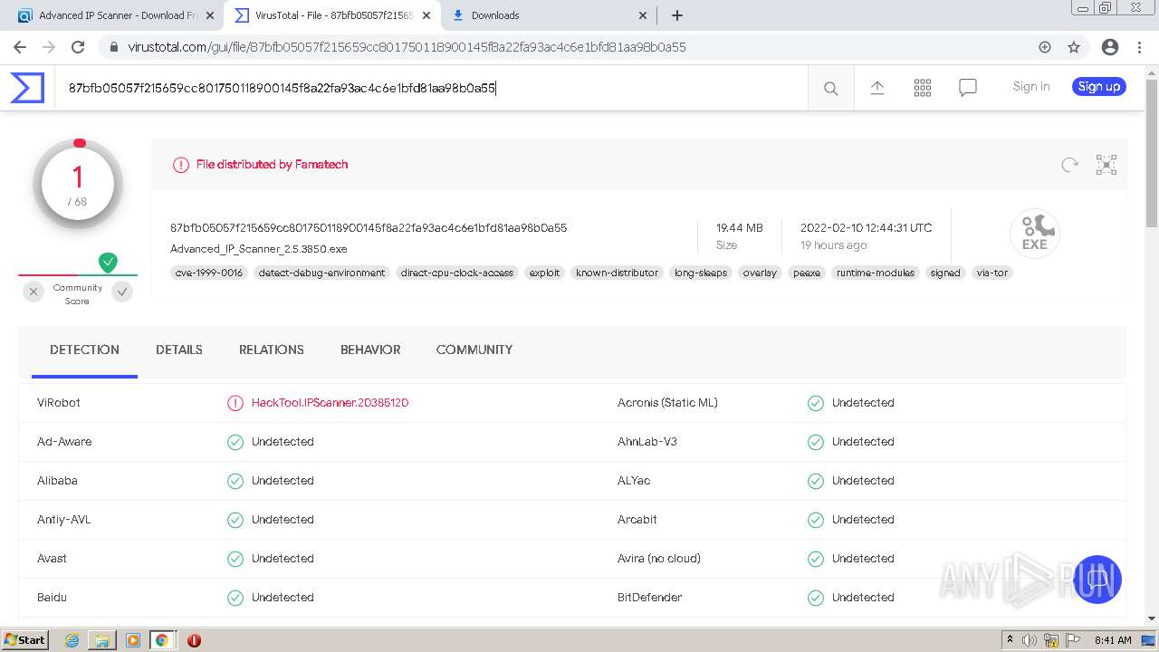Click the search magnifier icon
This screenshot has width=1159, height=652.
pos(830,88)
